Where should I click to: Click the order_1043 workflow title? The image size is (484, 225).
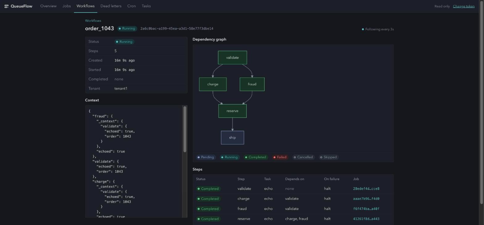(x=99, y=28)
